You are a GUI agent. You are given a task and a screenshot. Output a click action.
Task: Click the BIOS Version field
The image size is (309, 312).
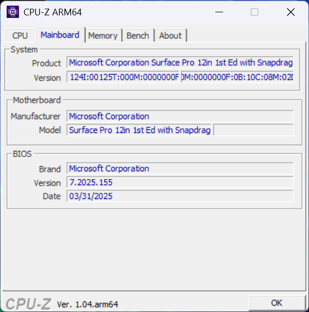180,183
